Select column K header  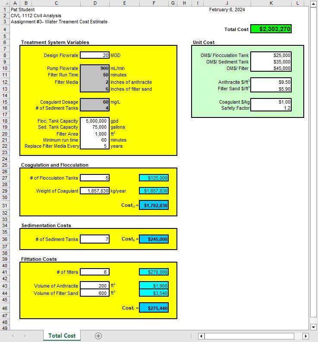(271, 3)
